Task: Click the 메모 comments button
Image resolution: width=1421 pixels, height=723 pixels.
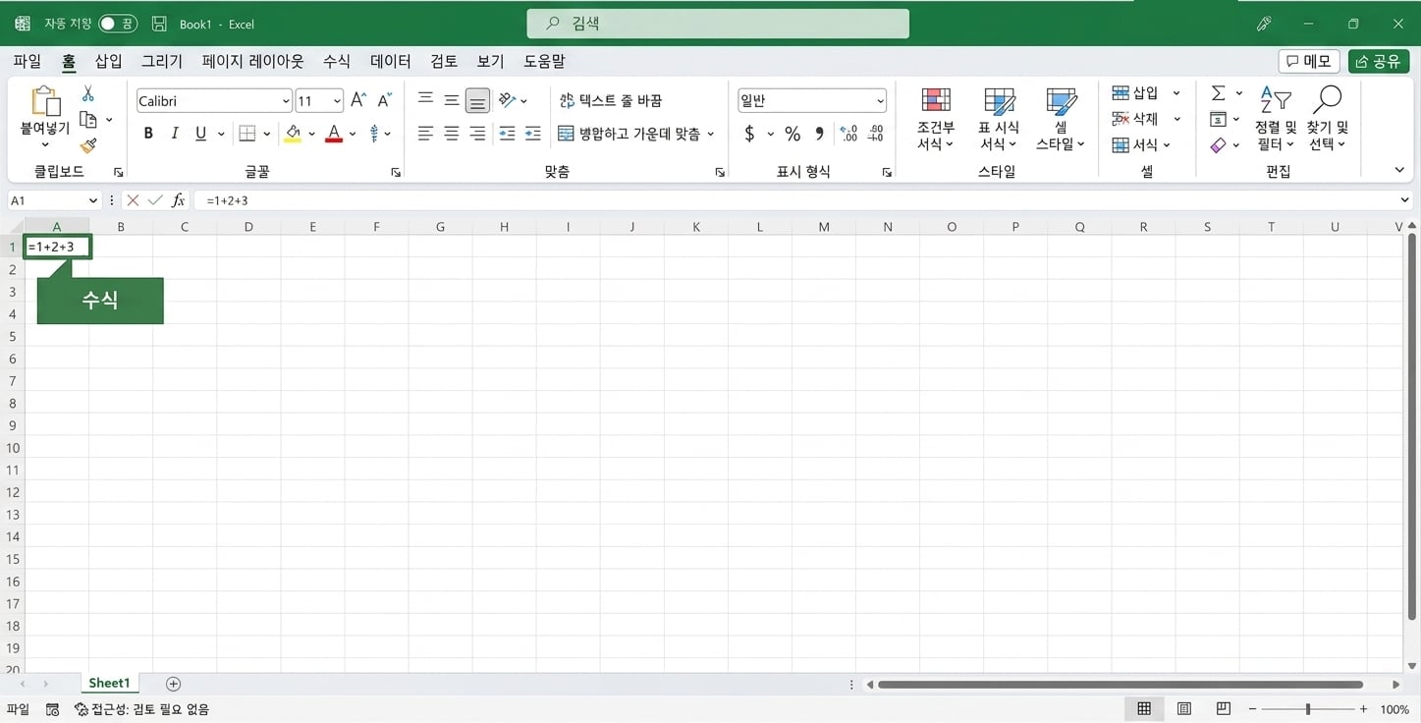Action: pos(1309,61)
